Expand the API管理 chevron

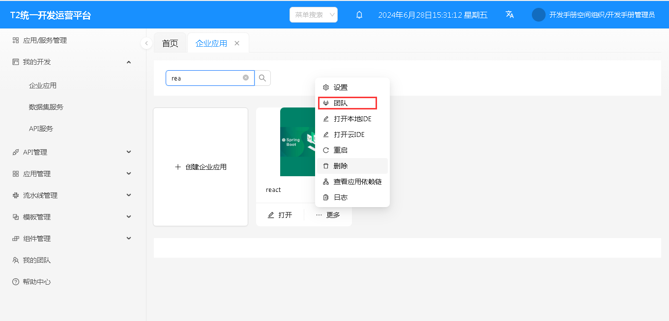pos(129,152)
